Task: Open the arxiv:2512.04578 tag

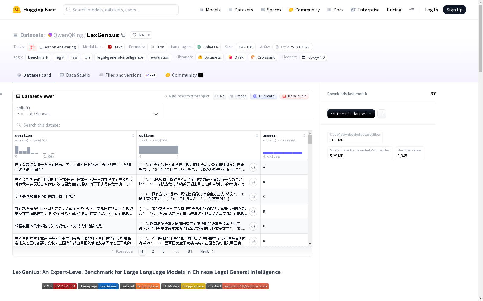Action: [293, 47]
